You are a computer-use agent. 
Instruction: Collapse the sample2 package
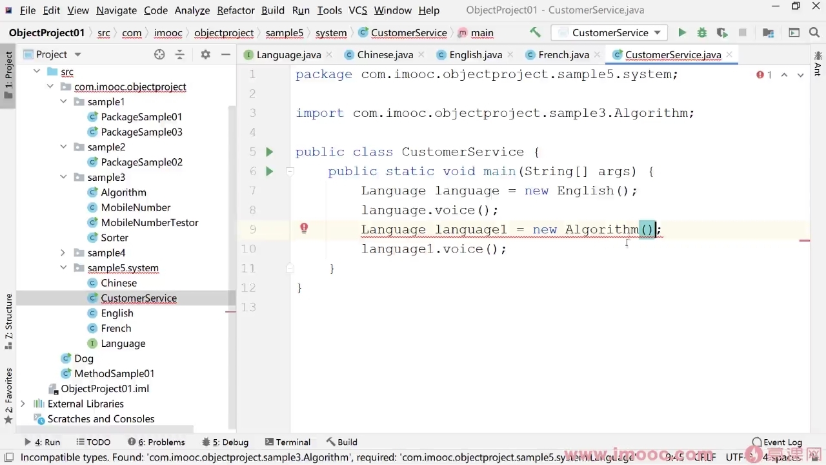63,147
